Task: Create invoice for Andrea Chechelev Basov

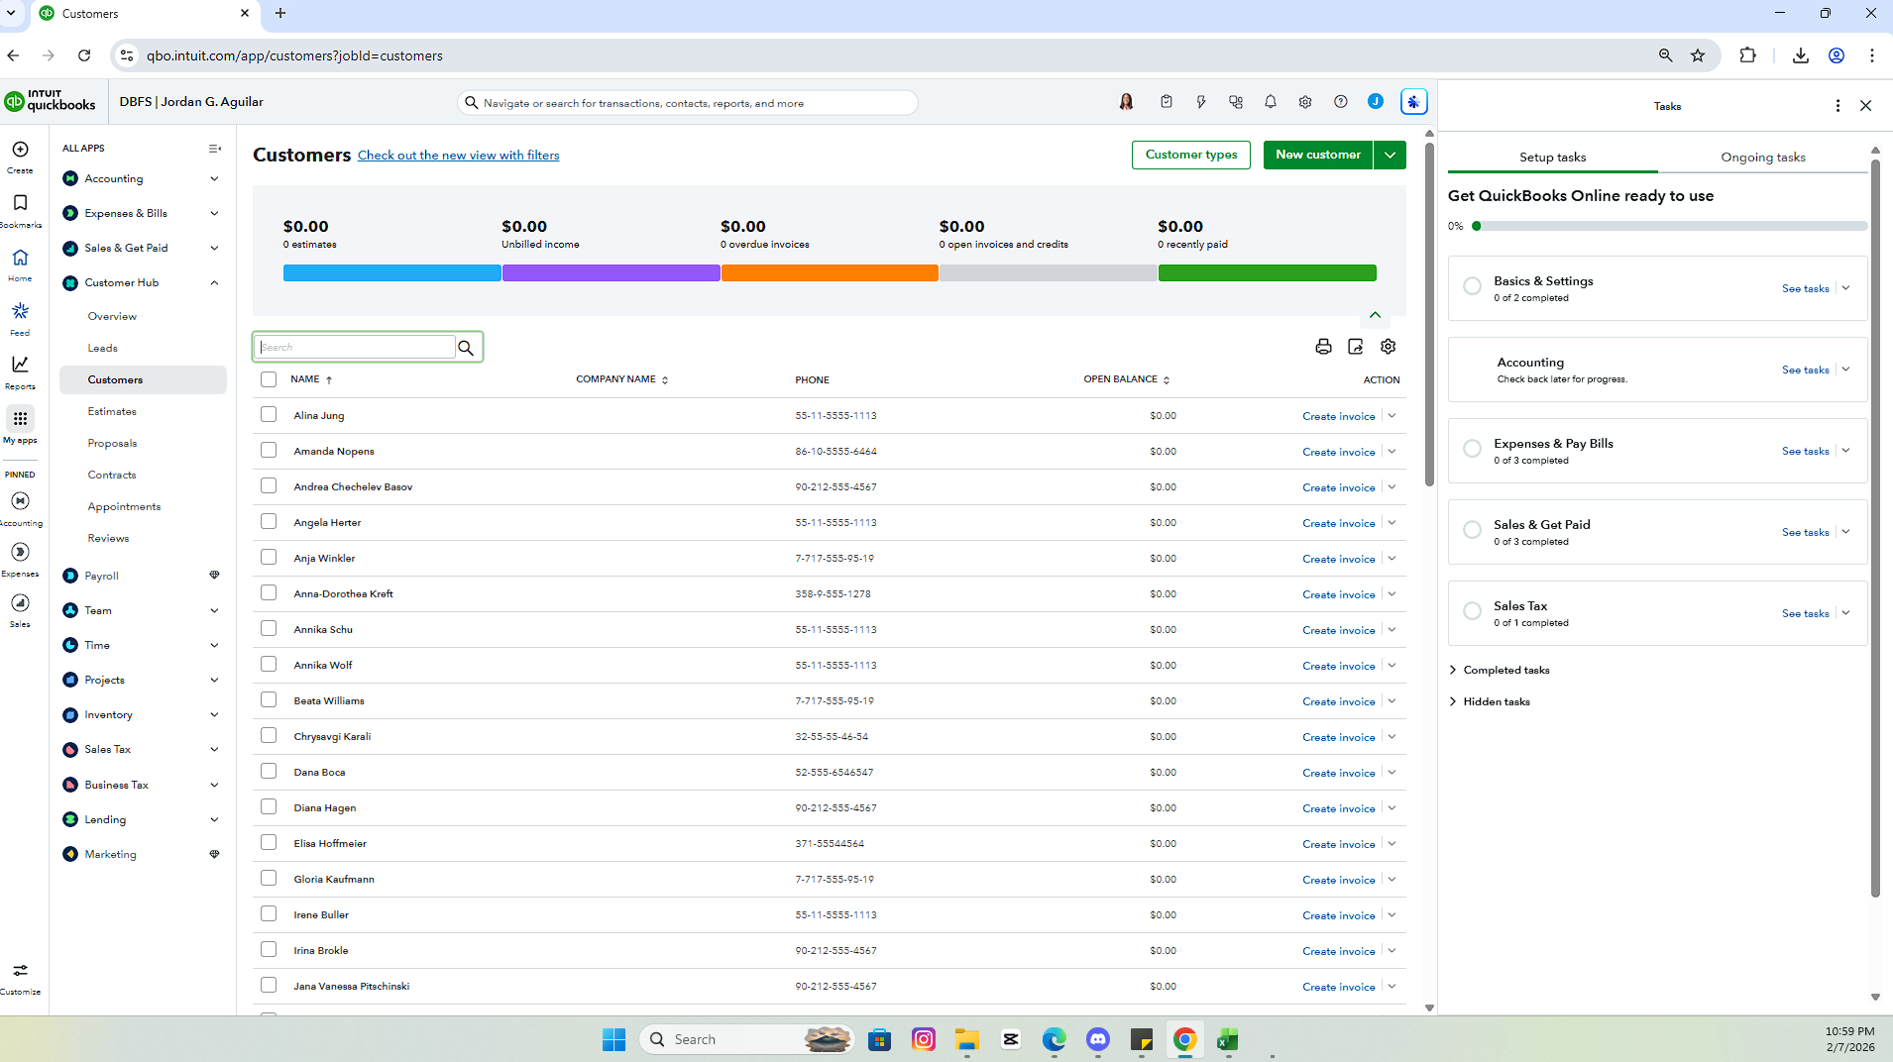Action: tap(1338, 487)
